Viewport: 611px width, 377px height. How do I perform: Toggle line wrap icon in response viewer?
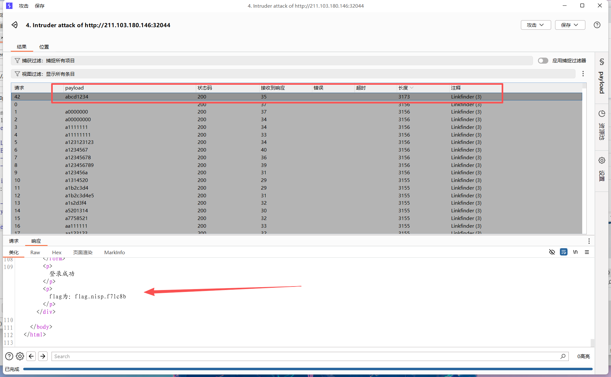click(x=563, y=252)
